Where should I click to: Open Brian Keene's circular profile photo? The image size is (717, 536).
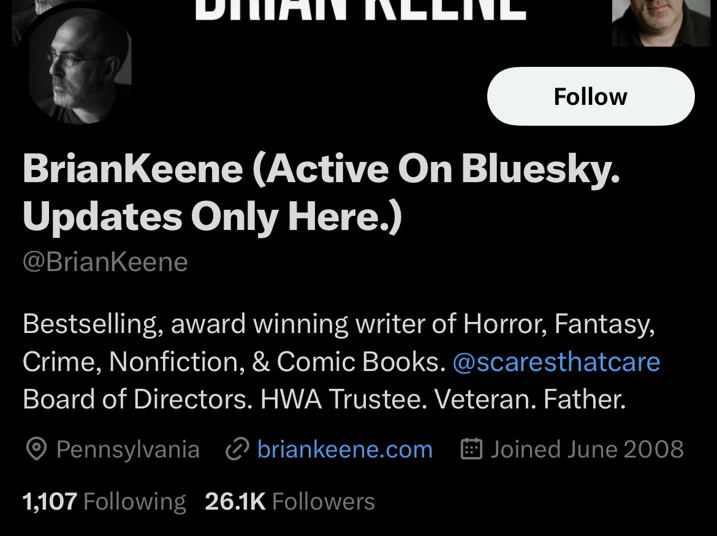tap(78, 66)
